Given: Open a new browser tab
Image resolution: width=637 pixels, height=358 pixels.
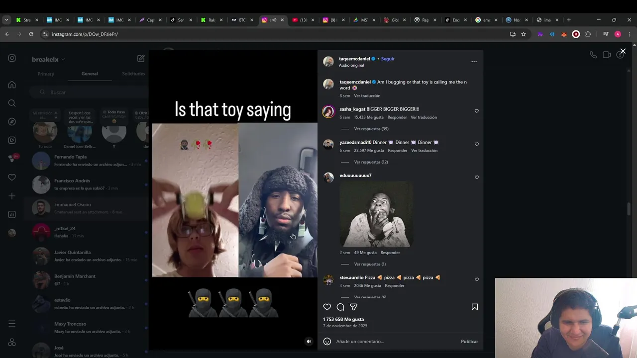Looking at the screenshot, I should pos(569,20).
